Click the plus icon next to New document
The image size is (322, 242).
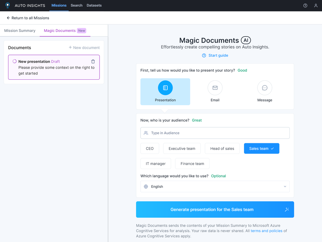70,47
